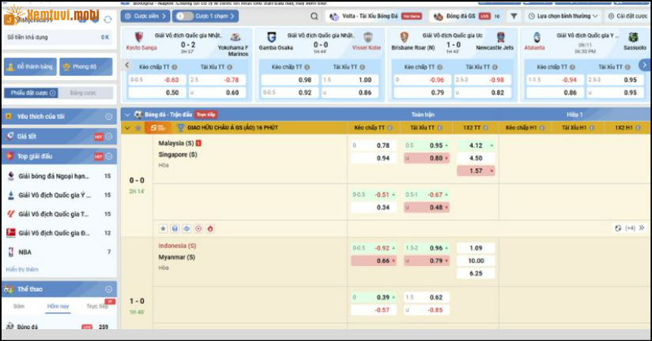Click the search magnifier icon in top bar

(x=315, y=16)
